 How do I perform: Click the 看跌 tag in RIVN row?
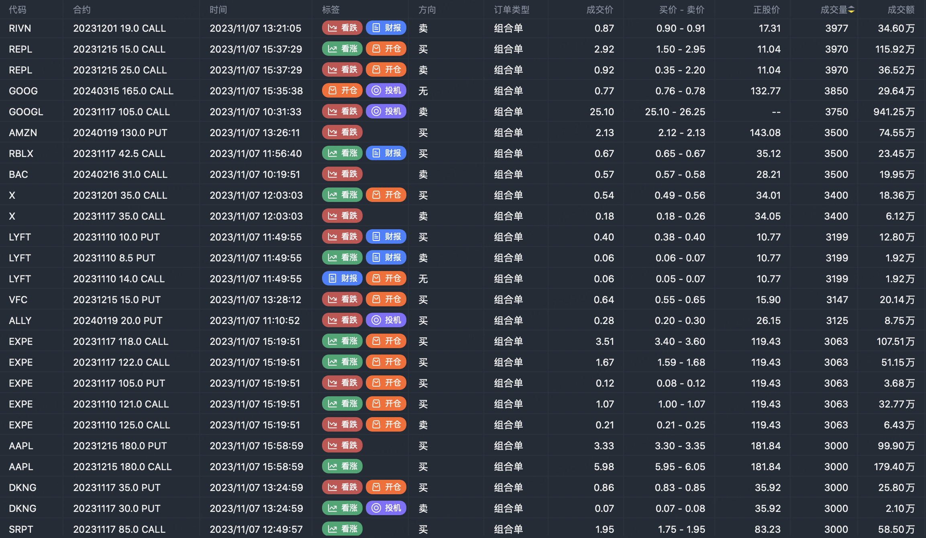click(x=343, y=28)
